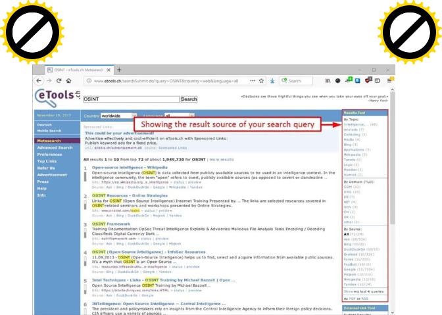The image size is (442, 315).
Task: Open a new tab with the plus icon
Action: click(119, 70)
